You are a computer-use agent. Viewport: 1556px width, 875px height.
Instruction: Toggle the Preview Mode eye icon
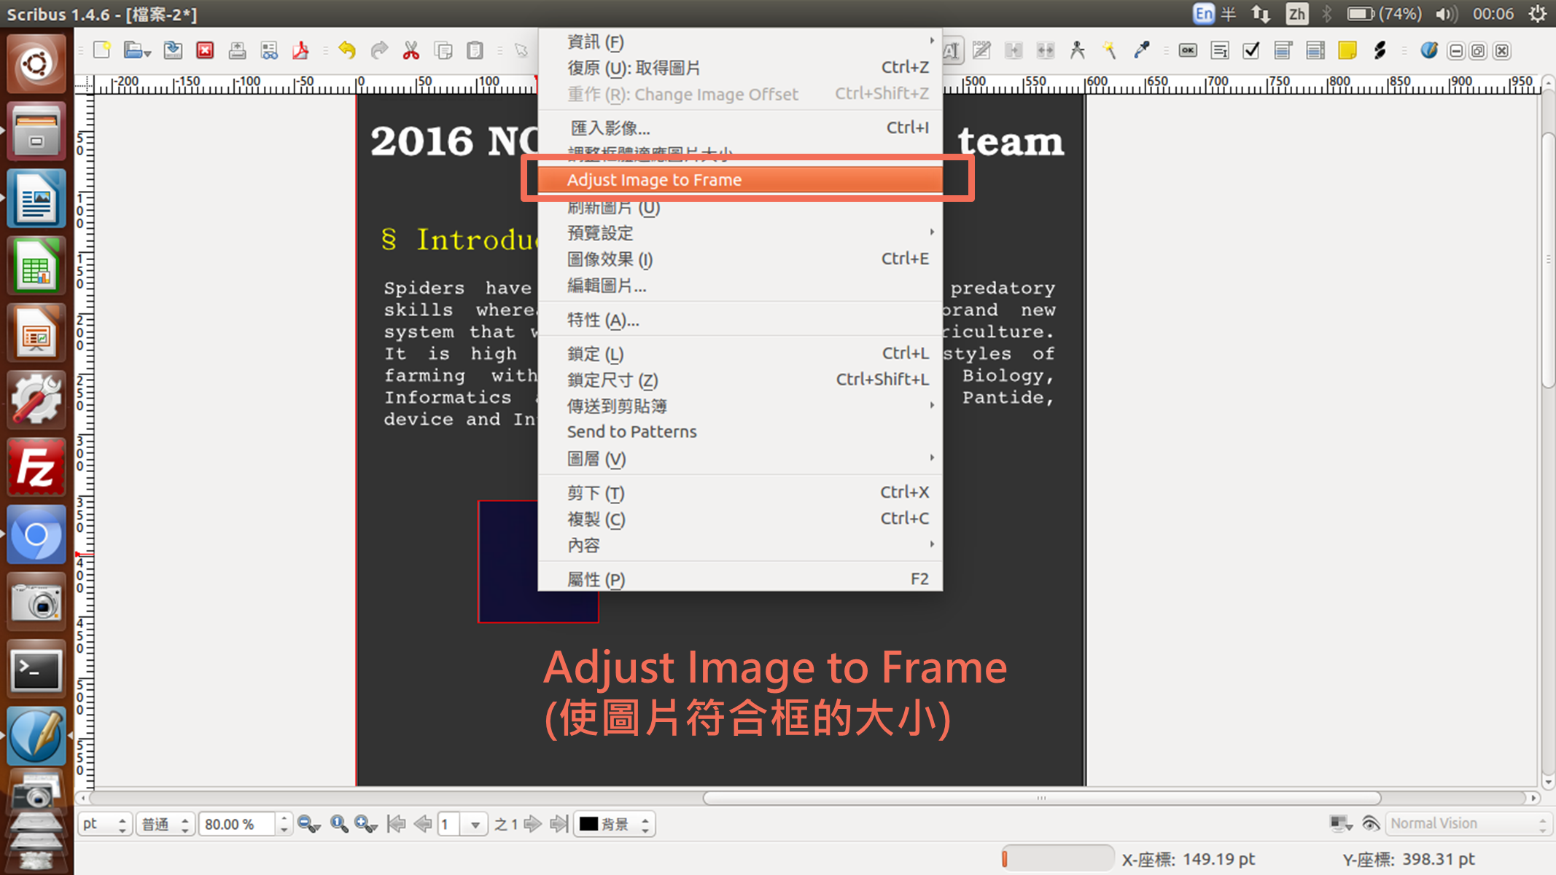pos(1371,823)
